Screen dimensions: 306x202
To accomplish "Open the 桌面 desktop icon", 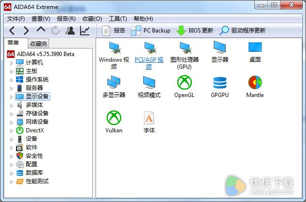I will pos(255,52).
